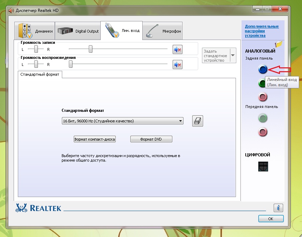Select the Лин. вход tab
The height and width of the screenshot is (237, 302).
[x=122, y=31]
